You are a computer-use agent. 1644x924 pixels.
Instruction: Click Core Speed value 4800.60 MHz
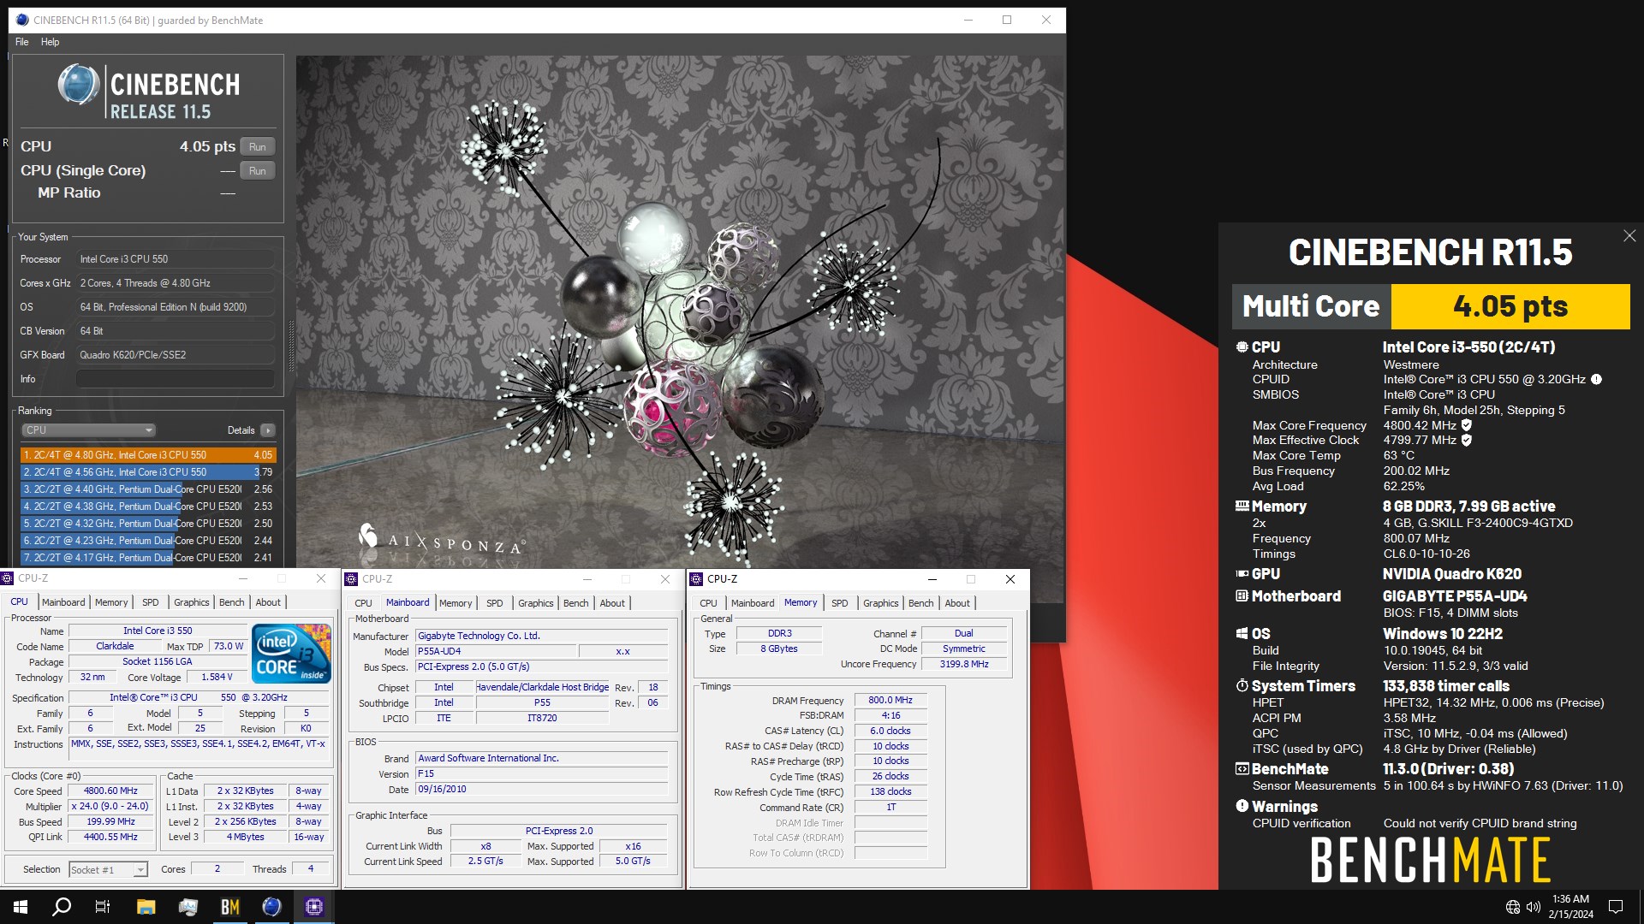[110, 791]
